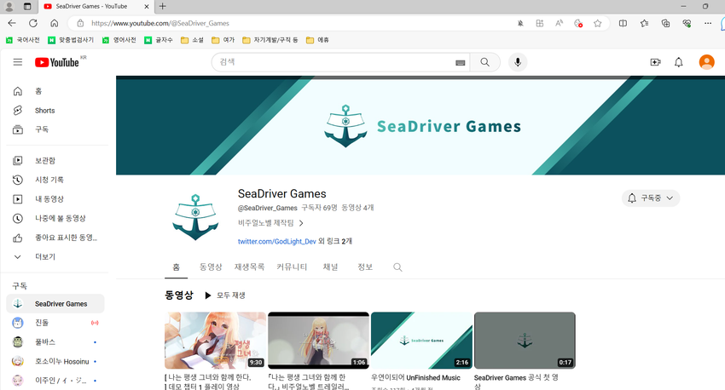Toggle split screen icon in browser toolbar
The height and width of the screenshot is (390, 725).
[x=623, y=23]
